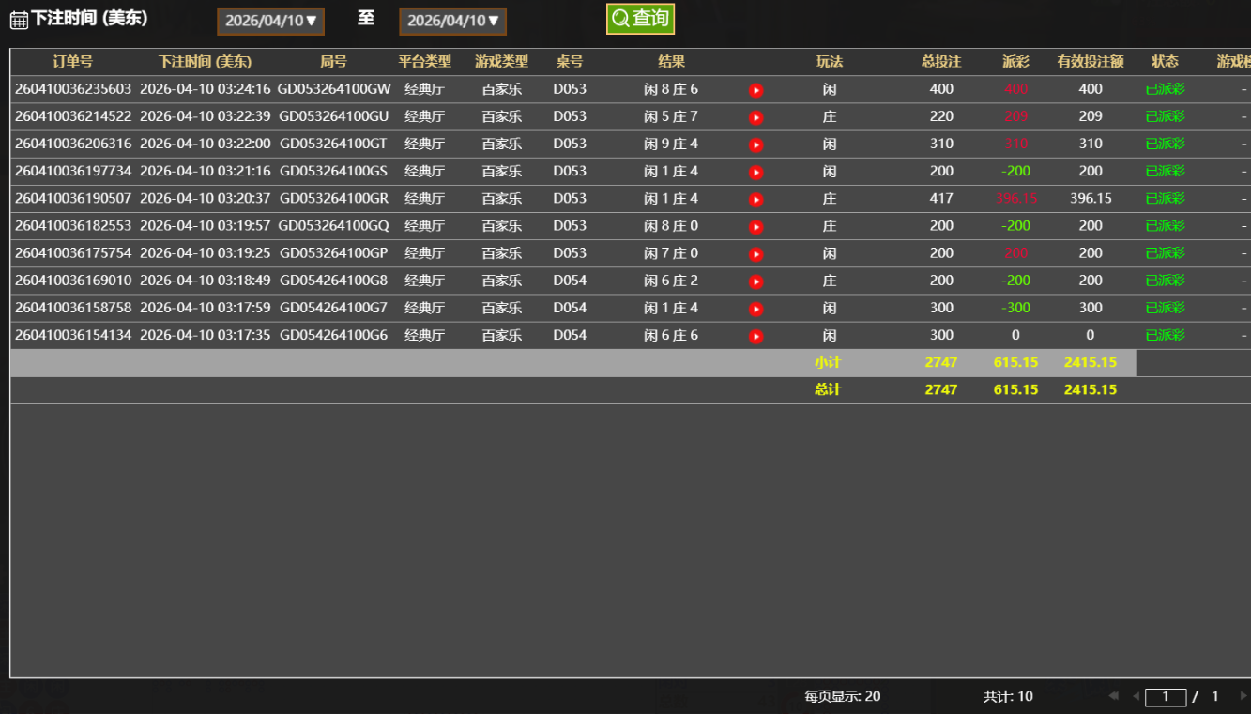Click red play icon for round GD053264100GR

click(x=755, y=199)
